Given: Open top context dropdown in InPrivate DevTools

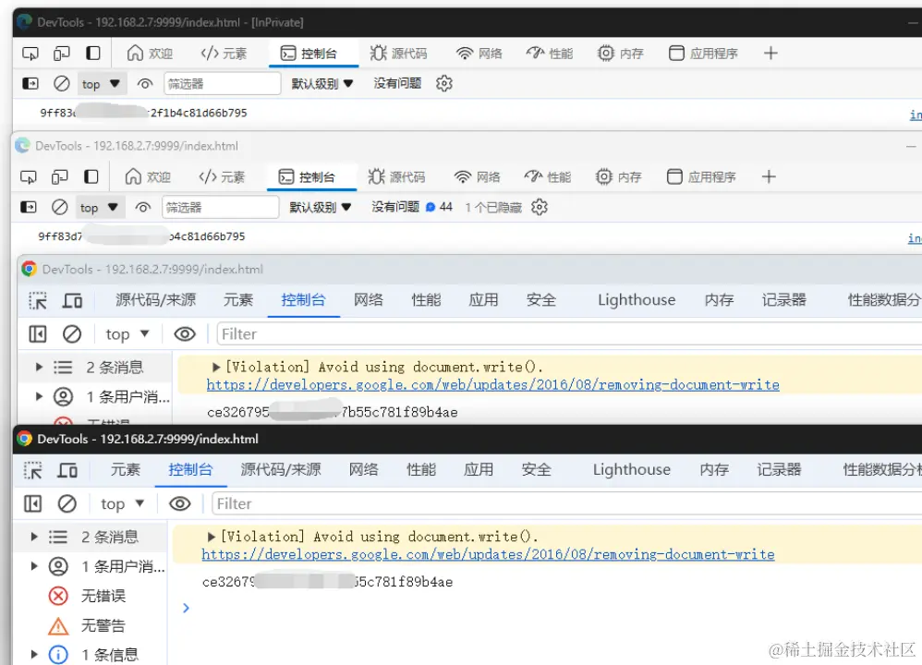Looking at the screenshot, I should pos(101,83).
